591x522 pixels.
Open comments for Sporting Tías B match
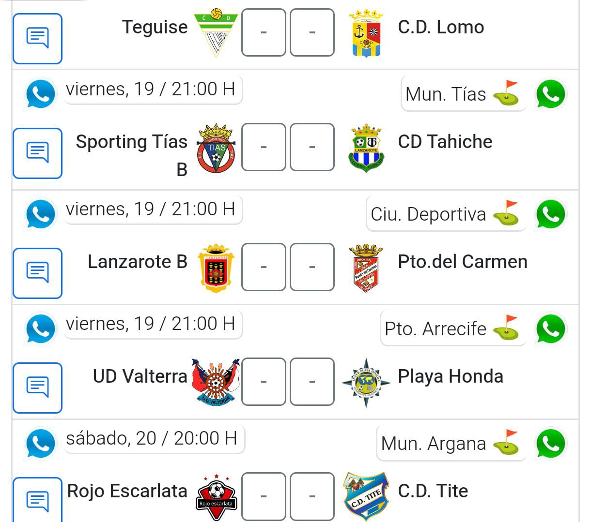click(x=37, y=153)
